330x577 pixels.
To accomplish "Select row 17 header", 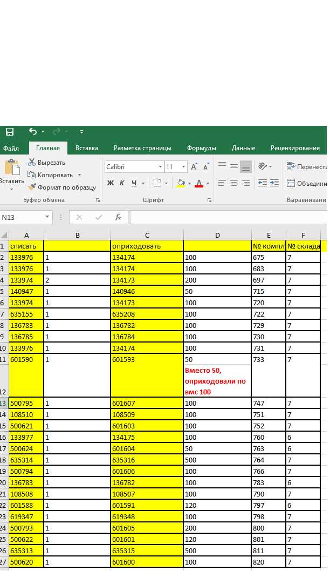I will pyautogui.click(x=4, y=448).
